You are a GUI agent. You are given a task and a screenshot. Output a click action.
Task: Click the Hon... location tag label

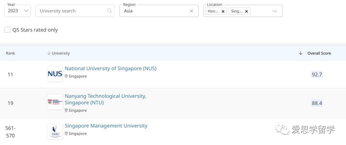click(x=213, y=11)
